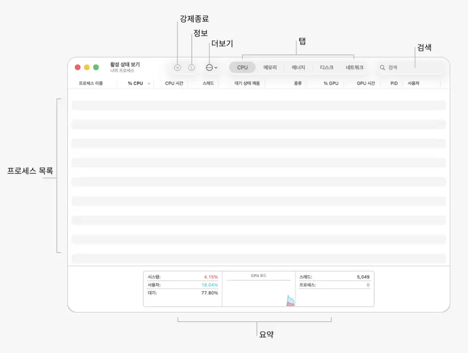Switch to the 에너지 tab

pos(298,67)
